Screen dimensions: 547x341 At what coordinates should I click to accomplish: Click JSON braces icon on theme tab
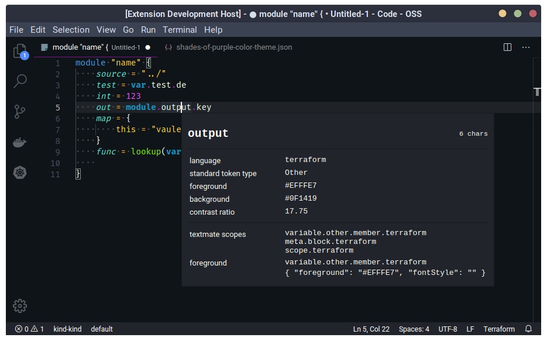(x=168, y=47)
